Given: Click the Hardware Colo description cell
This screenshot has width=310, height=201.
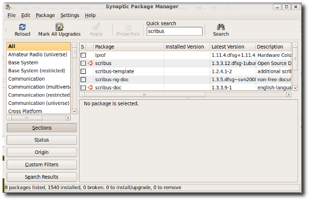Looking at the screenshot, I should tap(274, 55).
